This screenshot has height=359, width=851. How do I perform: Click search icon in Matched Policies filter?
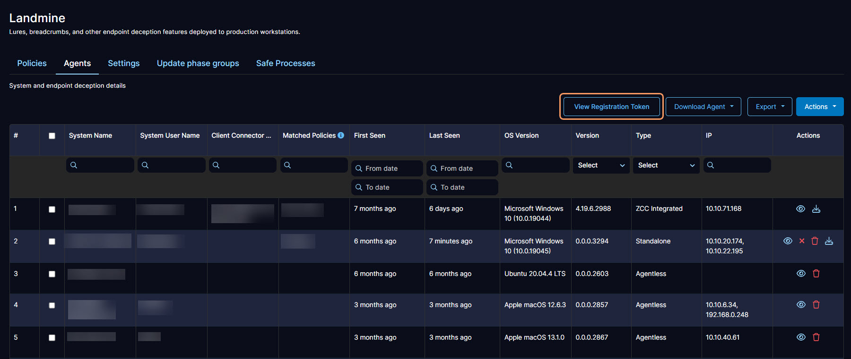coord(287,165)
